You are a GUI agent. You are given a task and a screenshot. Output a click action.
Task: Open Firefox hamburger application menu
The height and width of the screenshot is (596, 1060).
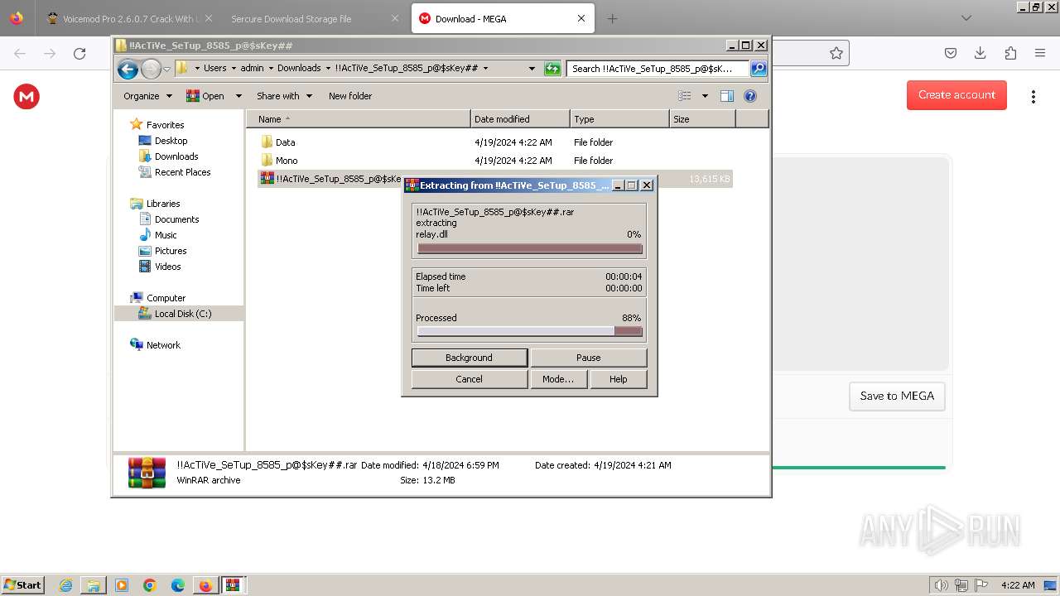1040,53
